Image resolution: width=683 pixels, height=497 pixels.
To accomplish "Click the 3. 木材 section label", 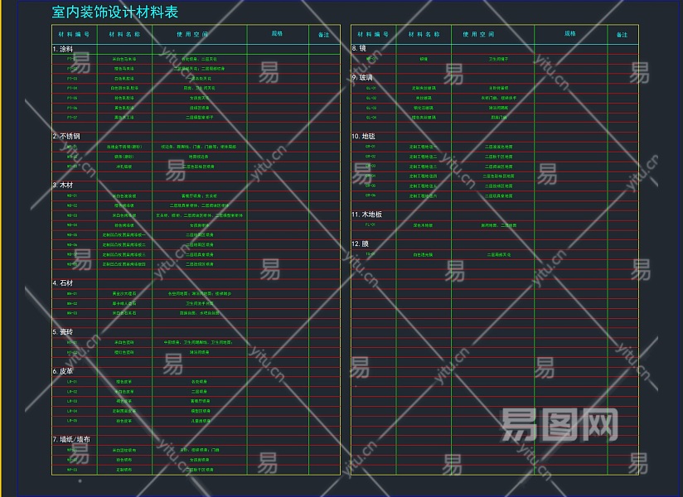I will (x=63, y=185).
